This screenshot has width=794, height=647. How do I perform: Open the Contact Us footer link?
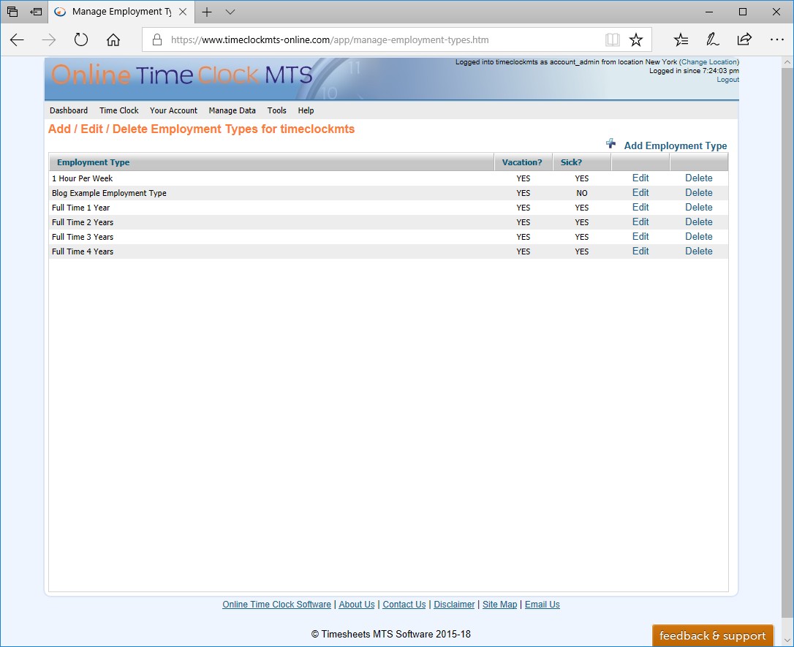(x=404, y=605)
